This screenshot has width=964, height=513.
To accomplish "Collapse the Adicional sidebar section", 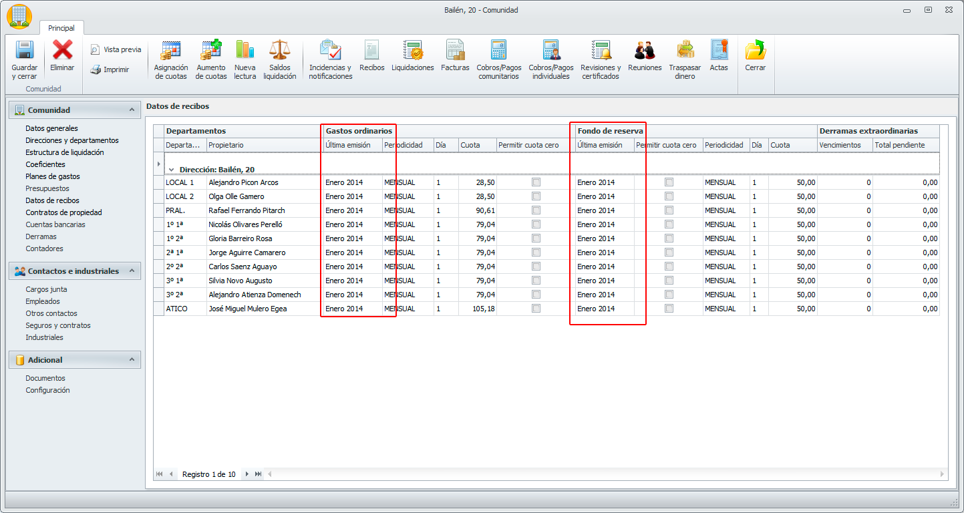I will click(x=132, y=359).
